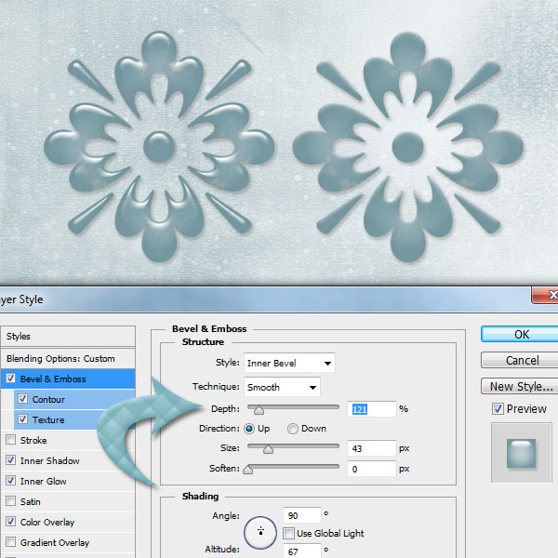This screenshot has height=558, width=558.
Task: Select the Styles entry in the list
Action: tap(68, 337)
